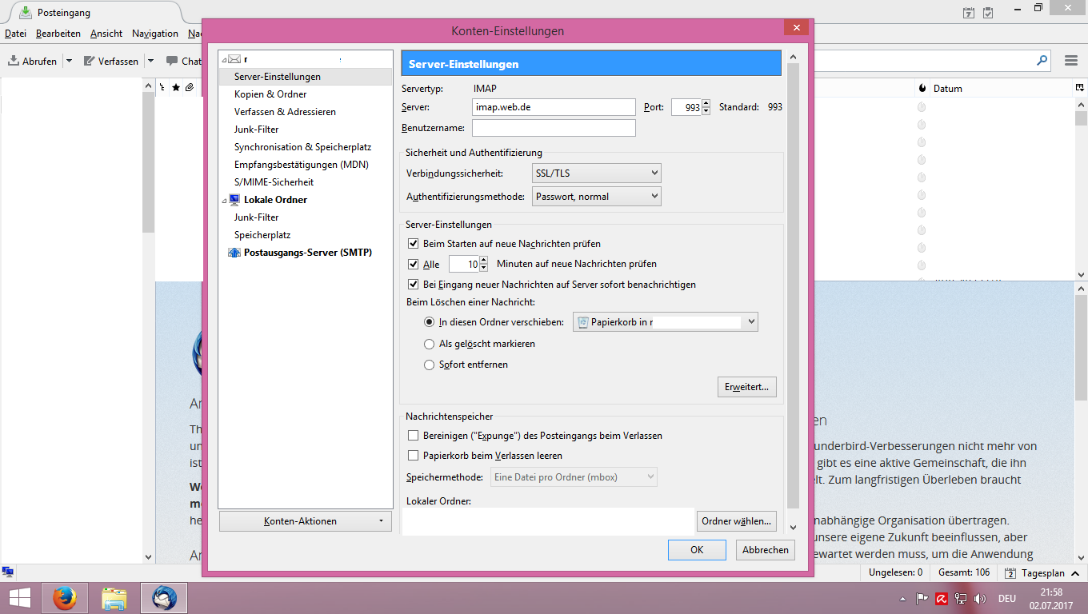The width and height of the screenshot is (1088, 614).
Task: Show hidden system tray icons
Action: [x=903, y=598]
